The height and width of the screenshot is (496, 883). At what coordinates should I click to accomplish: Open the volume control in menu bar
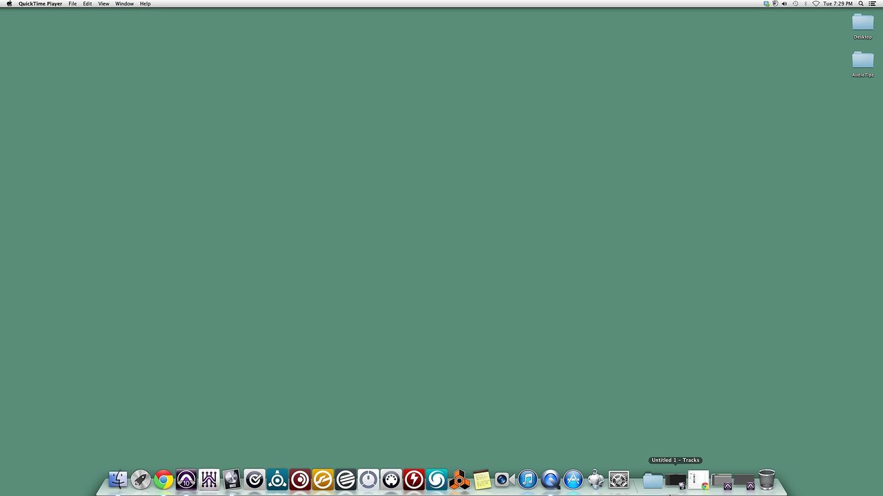point(784,3)
